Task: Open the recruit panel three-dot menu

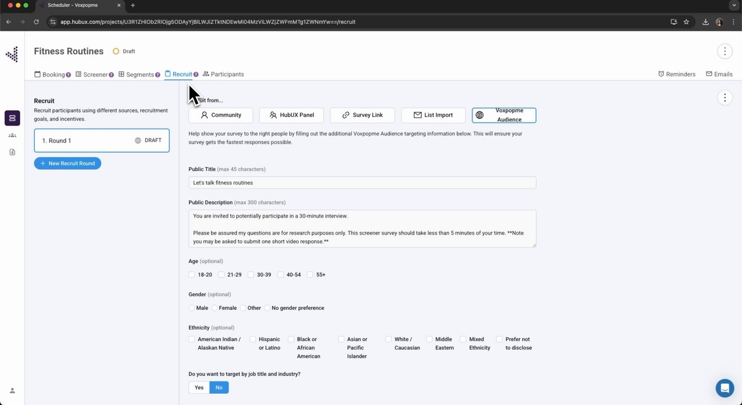Action: point(725,98)
